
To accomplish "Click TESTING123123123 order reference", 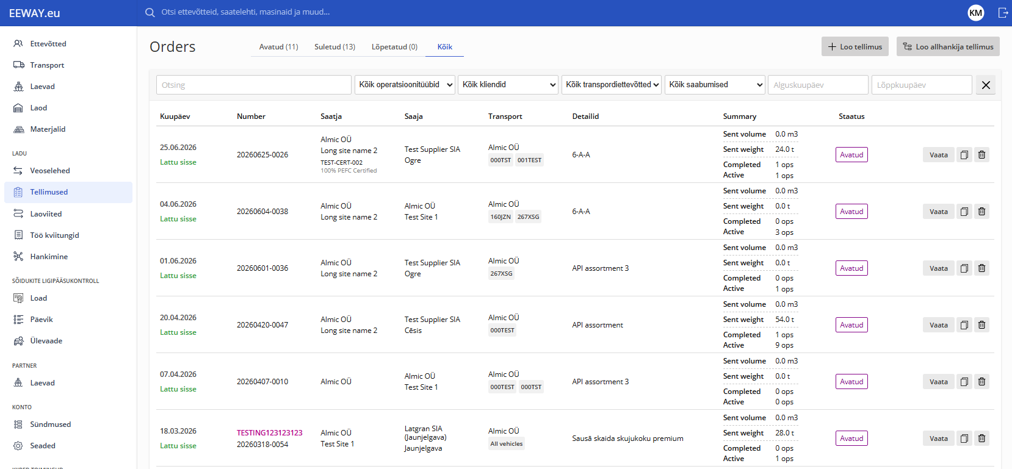I will 270,433.
